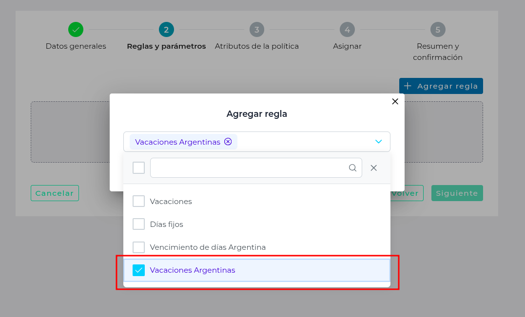Click step 3 circle icon
The width and height of the screenshot is (525, 317).
tap(257, 30)
